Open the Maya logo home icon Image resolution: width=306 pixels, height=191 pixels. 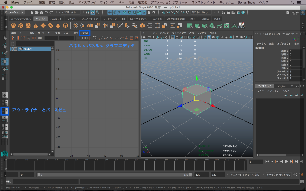[x=5, y=153]
